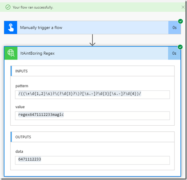Screen dimensions: 187x180
Task: Click the 'value' field label
Action: 20,107
